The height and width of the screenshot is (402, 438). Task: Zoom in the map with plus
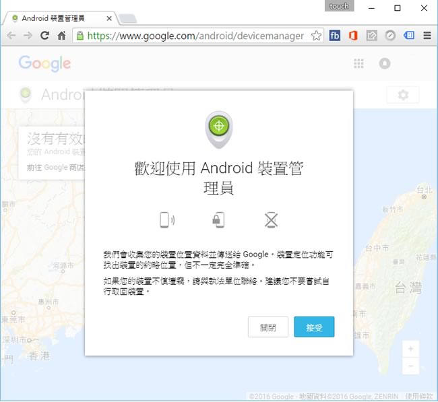[x=411, y=349]
